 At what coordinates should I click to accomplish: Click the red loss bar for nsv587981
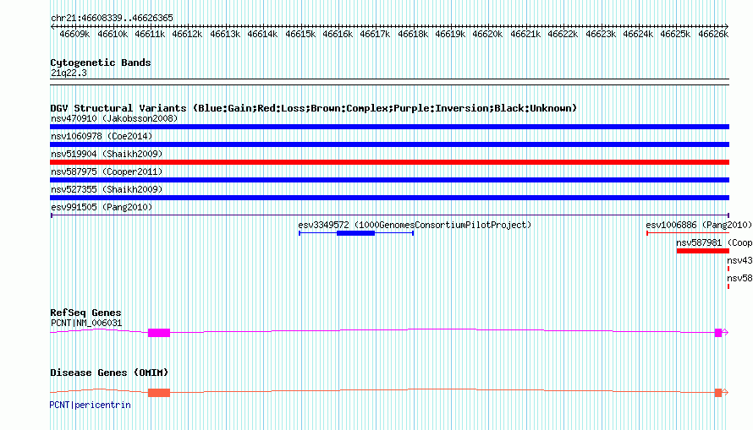[x=702, y=251]
